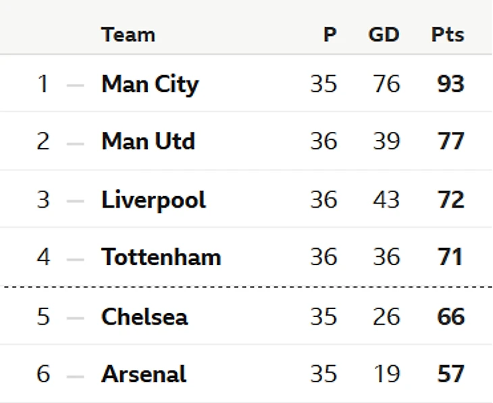Click the Team column header
493x403 pixels.
coord(128,34)
